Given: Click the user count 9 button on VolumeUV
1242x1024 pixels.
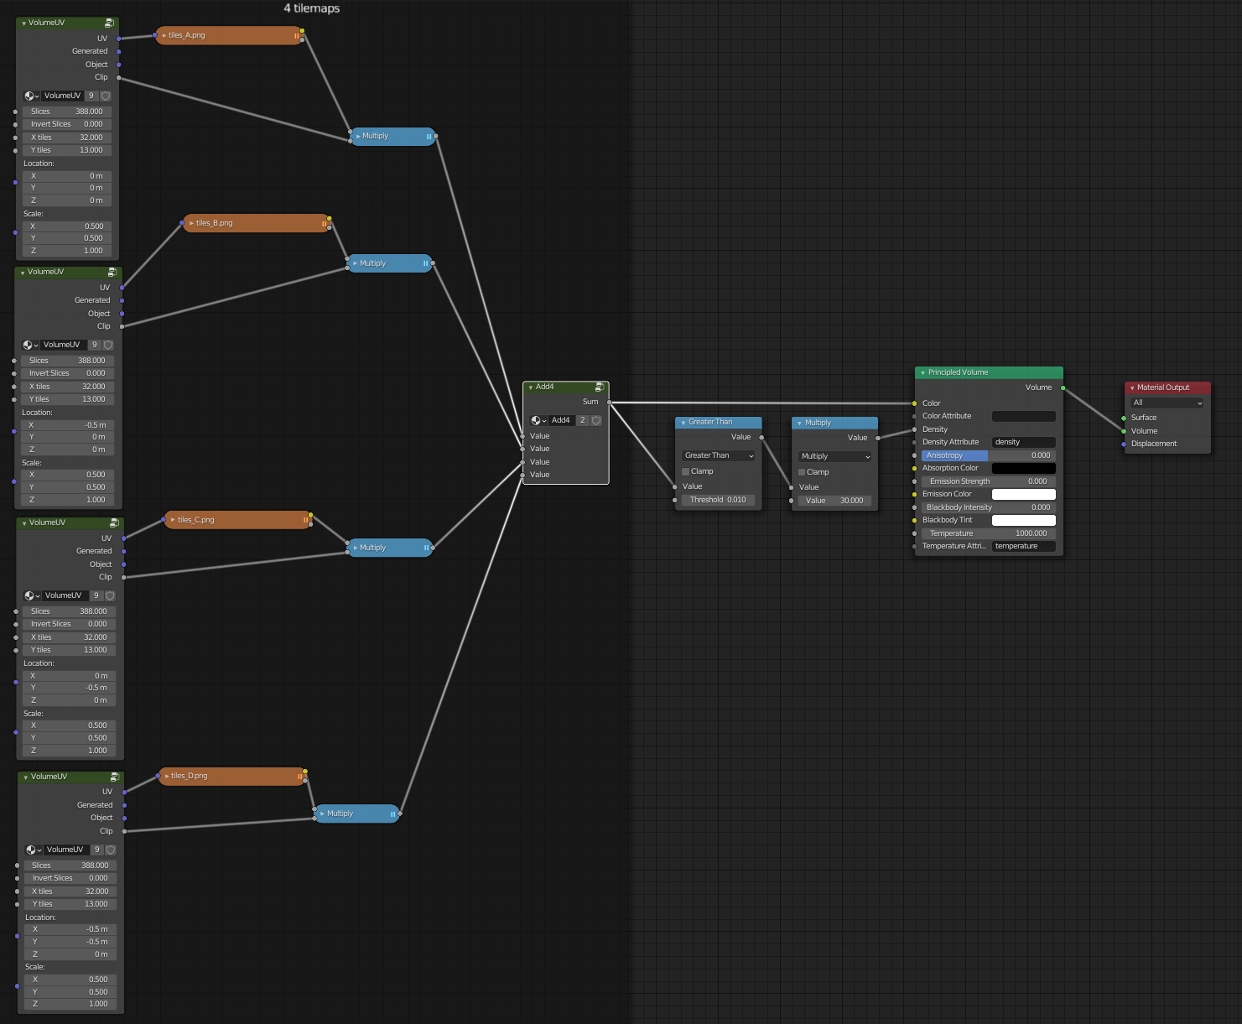Looking at the screenshot, I should point(91,96).
